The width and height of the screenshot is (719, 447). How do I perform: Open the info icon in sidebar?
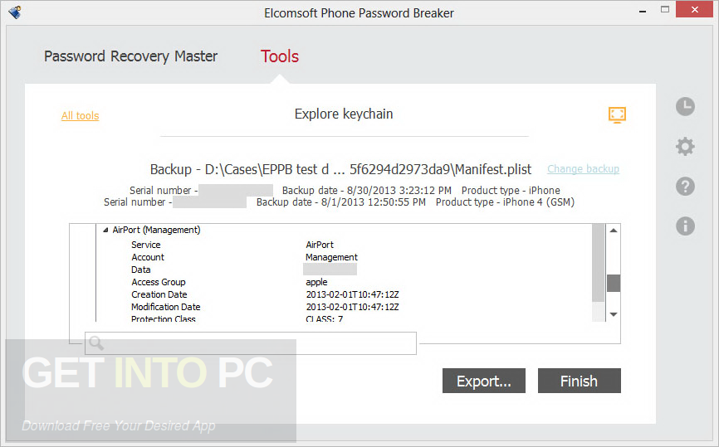pos(685,226)
